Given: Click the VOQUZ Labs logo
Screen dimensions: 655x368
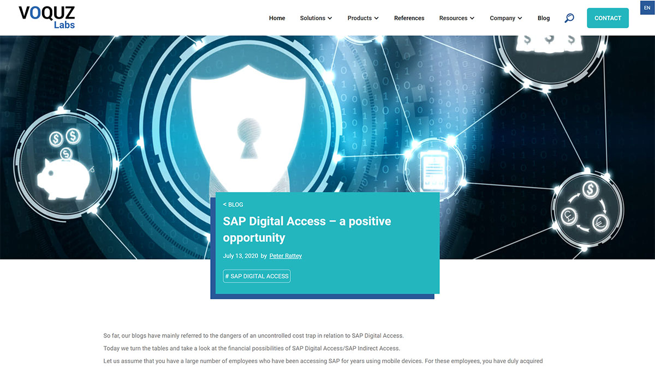Looking at the screenshot, I should coord(46,16).
